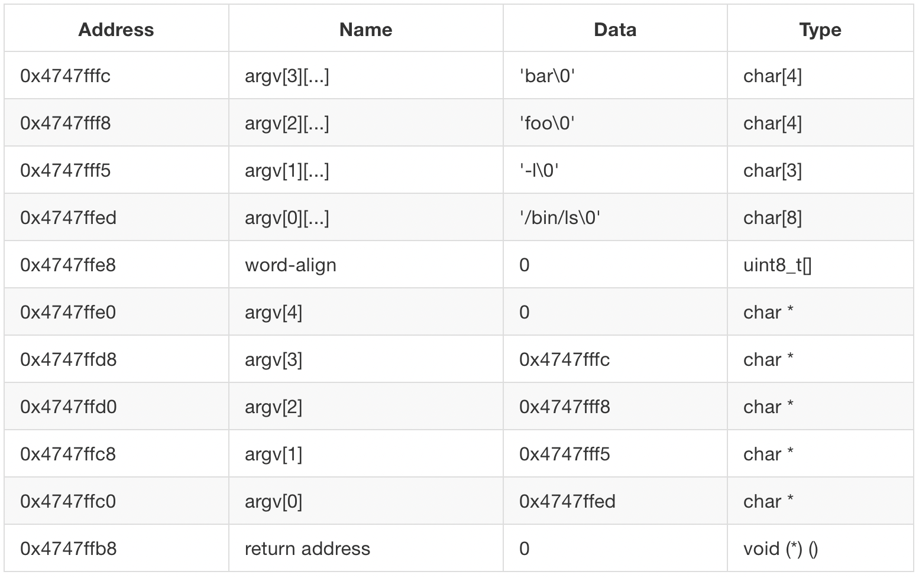
Task: Select the word-align name cell
Action: [x=290, y=265]
